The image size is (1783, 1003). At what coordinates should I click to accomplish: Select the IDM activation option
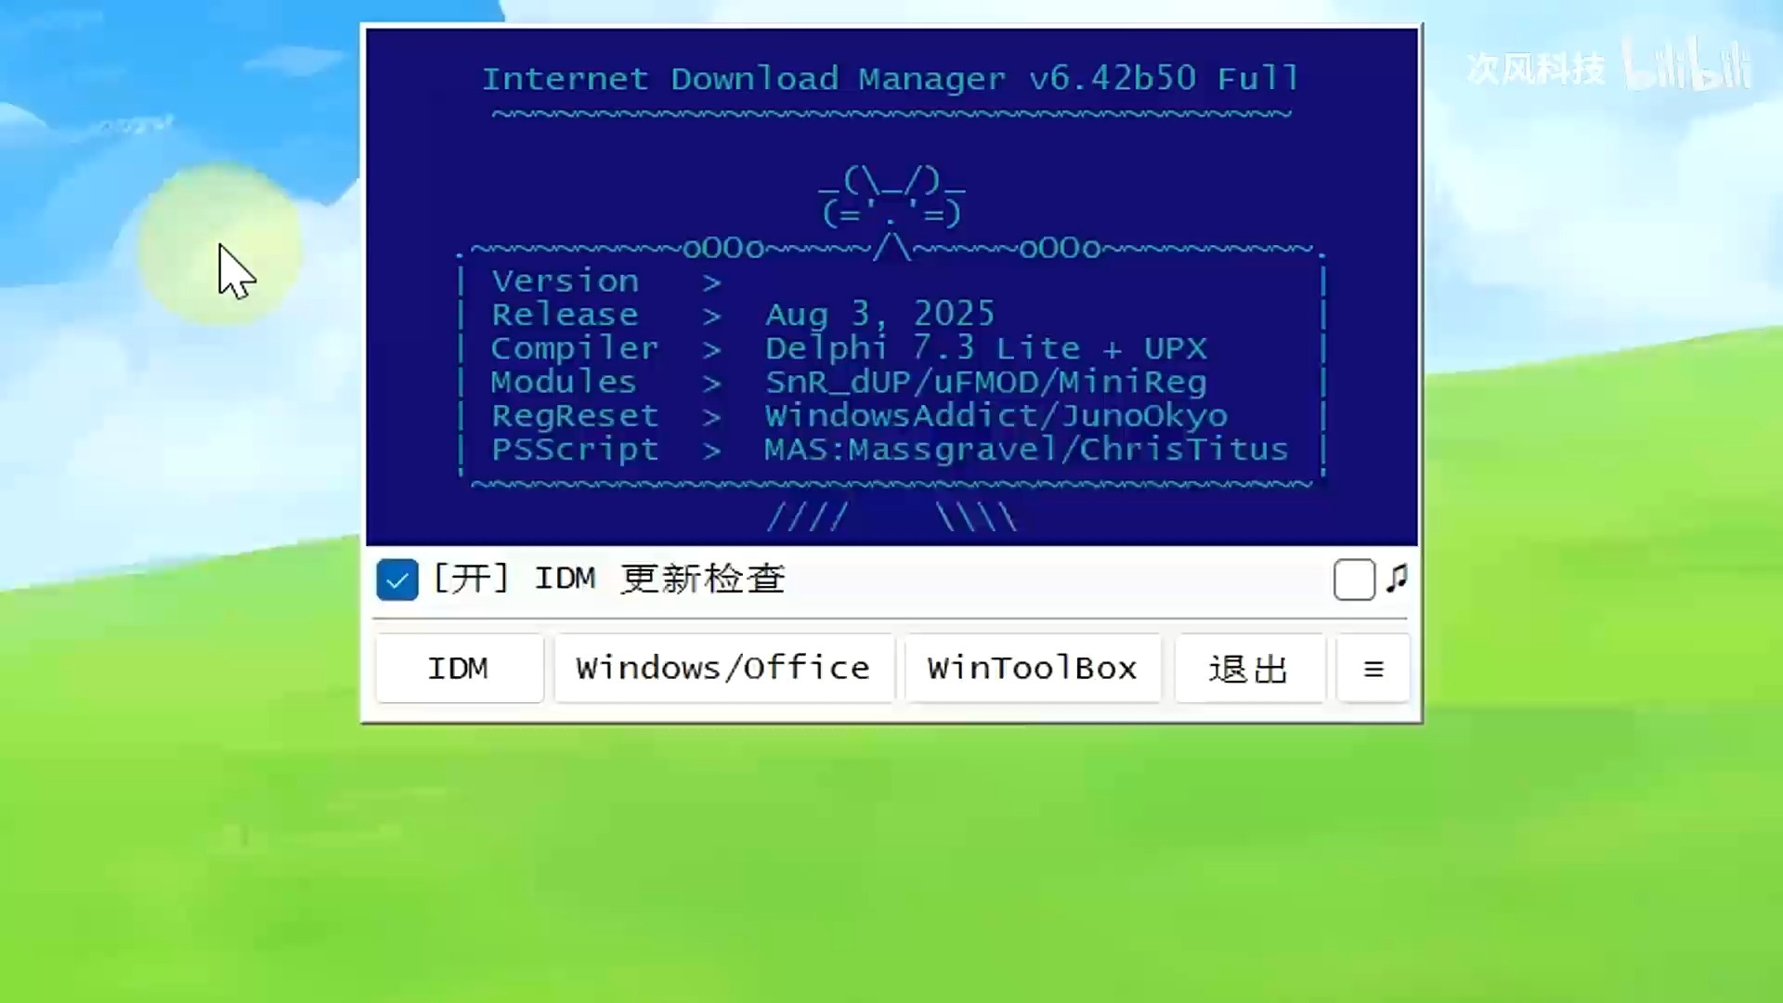[x=459, y=668]
